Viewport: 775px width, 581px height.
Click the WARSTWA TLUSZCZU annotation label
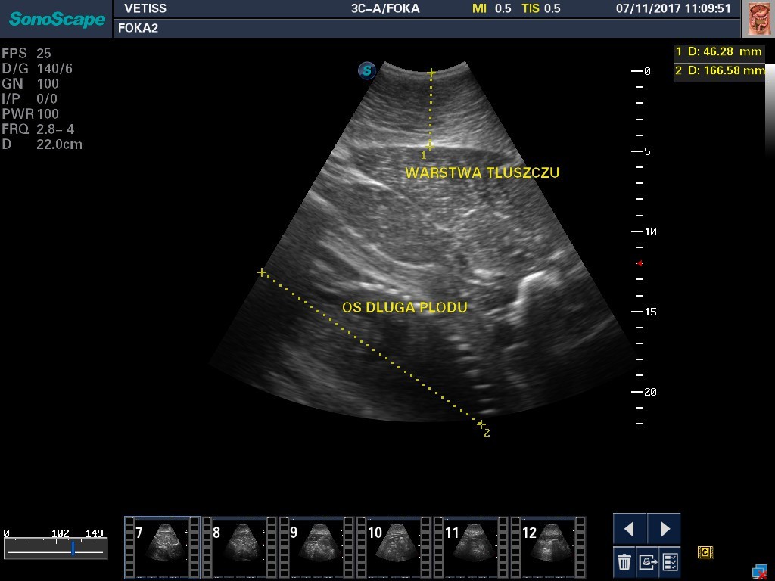click(482, 173)
